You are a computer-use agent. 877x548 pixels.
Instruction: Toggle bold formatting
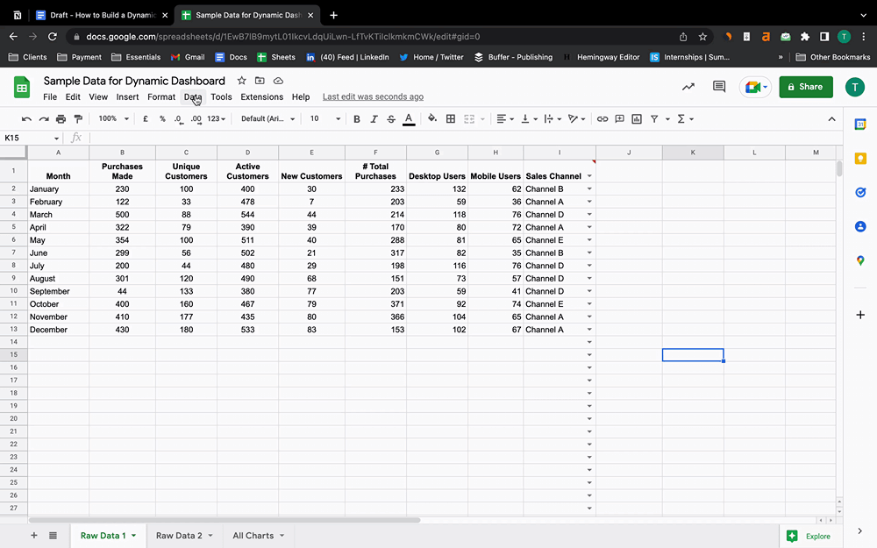[356, 118]
